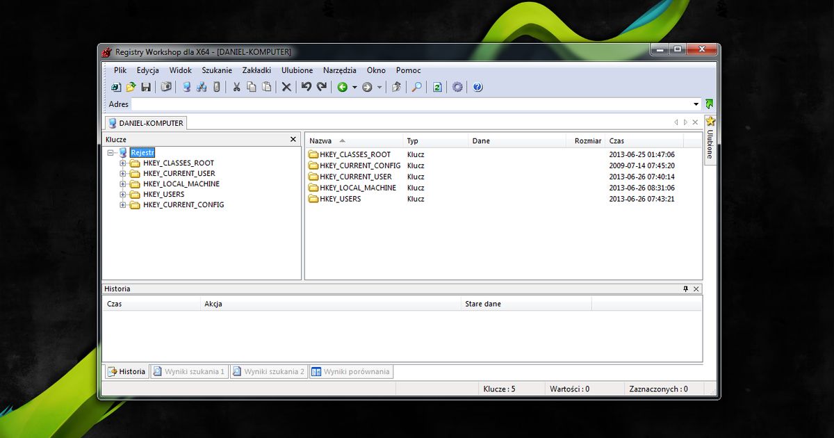Open the Edycja menu
Viewport: 834px width, 438px height.
(147, 70)
